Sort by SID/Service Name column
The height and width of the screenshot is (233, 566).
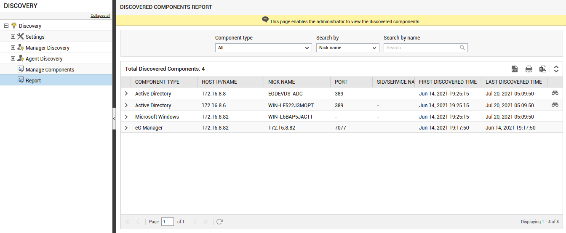coord(393,82)
